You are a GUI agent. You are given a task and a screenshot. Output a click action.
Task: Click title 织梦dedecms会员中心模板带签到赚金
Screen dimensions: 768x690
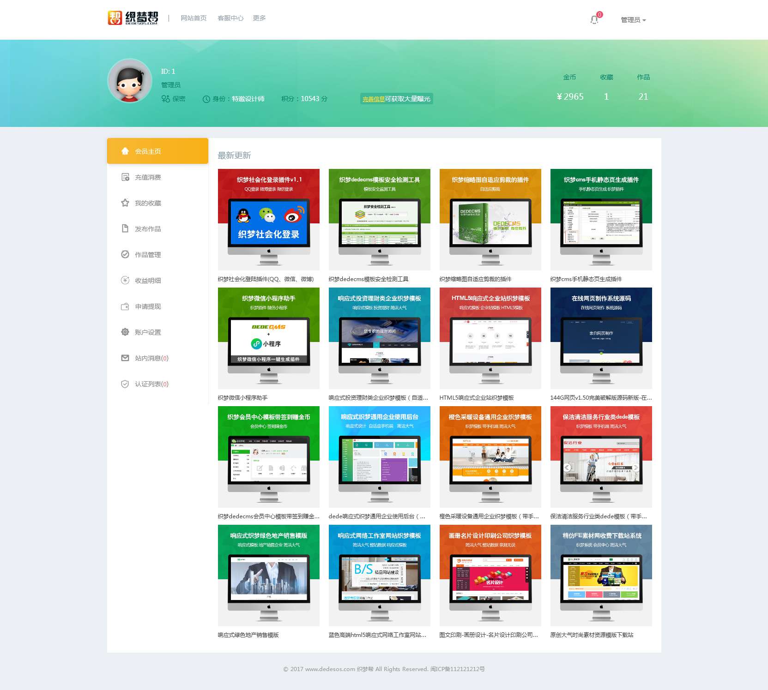(x=269, y=516)
